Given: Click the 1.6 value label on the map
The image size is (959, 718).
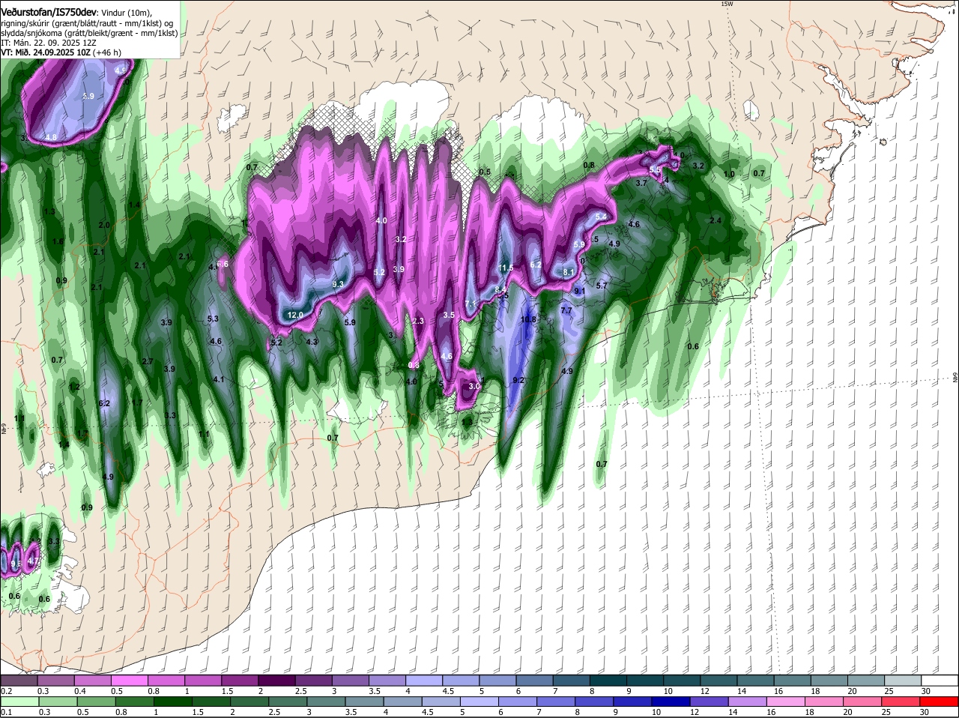Looking at the screenshot, I should (58, 241).
